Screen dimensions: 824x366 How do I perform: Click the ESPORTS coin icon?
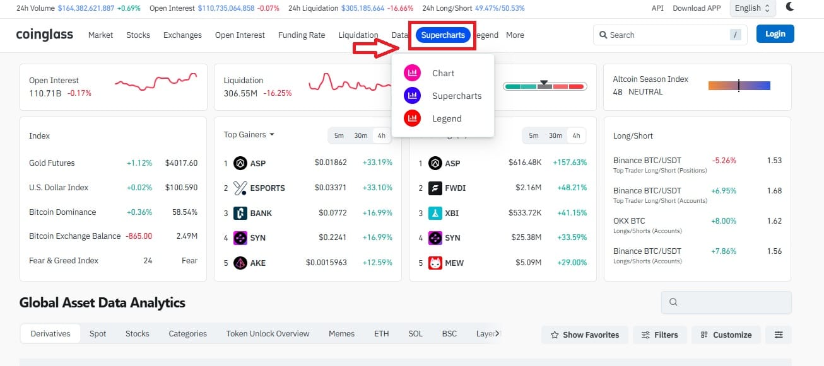point(240,188)
